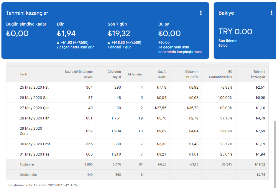The width and height of the screenshot is (276, 189).
Task: Click the rows-per-page box above table
Action: click(x=213, y=62)
